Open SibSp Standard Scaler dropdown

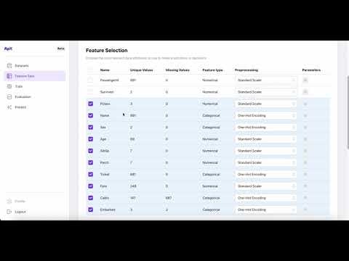(x=266, y=151)
